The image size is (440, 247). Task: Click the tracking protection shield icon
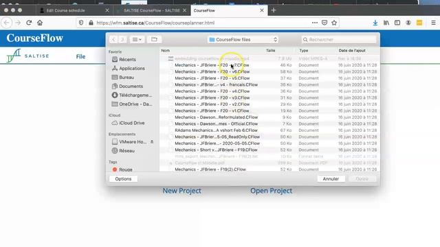(x=81, y=23)
